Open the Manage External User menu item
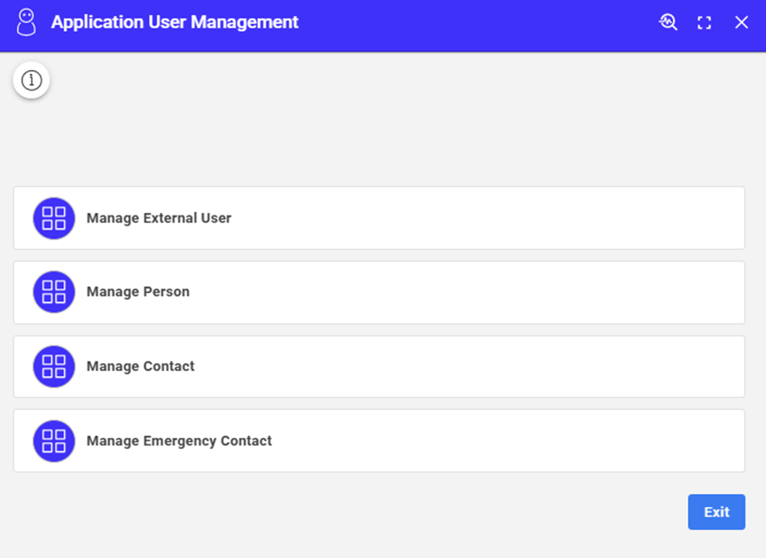The height and width of the screenshot is (558, 766). point(158,218)
